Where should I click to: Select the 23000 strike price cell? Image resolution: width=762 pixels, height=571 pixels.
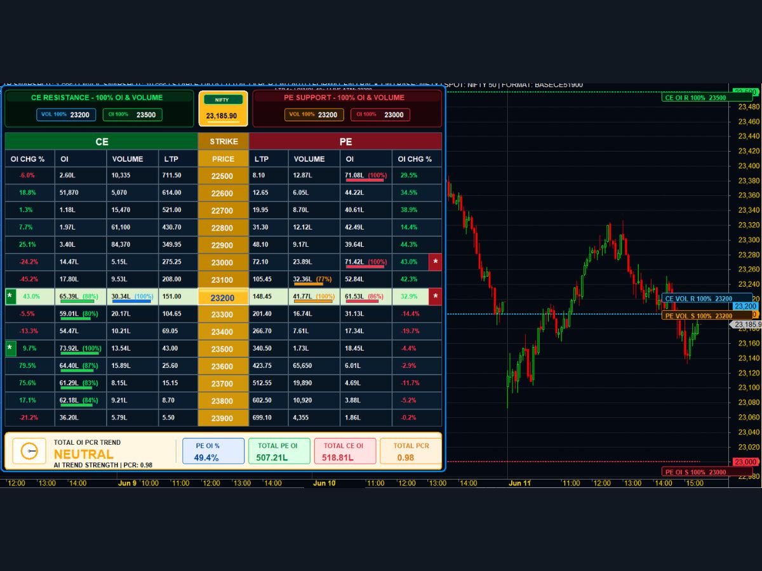(x=223, y=262)
